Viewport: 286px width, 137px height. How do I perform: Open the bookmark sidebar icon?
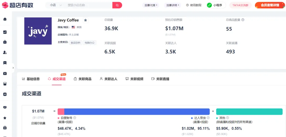point(5,63)
